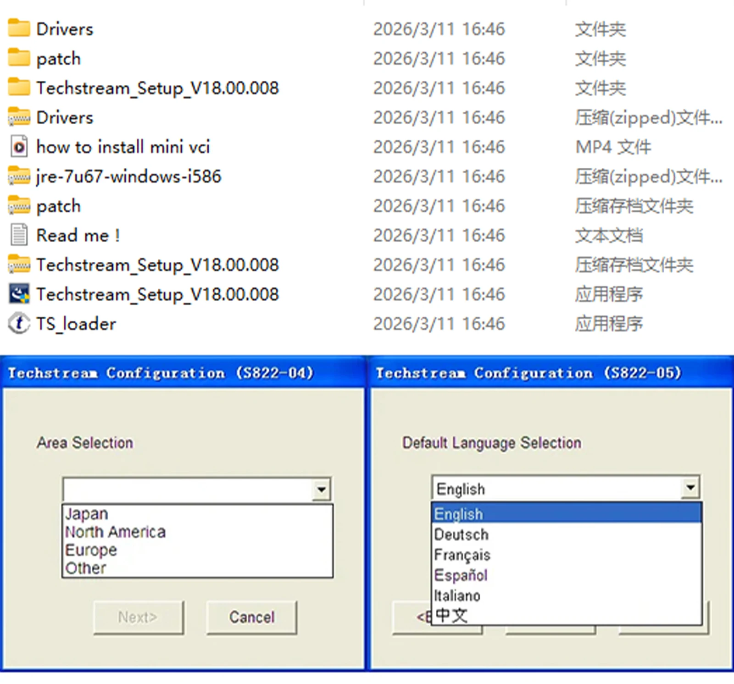Select the how to install mini vci video icon
Screen dimensions: 734x684
point(19,147)
